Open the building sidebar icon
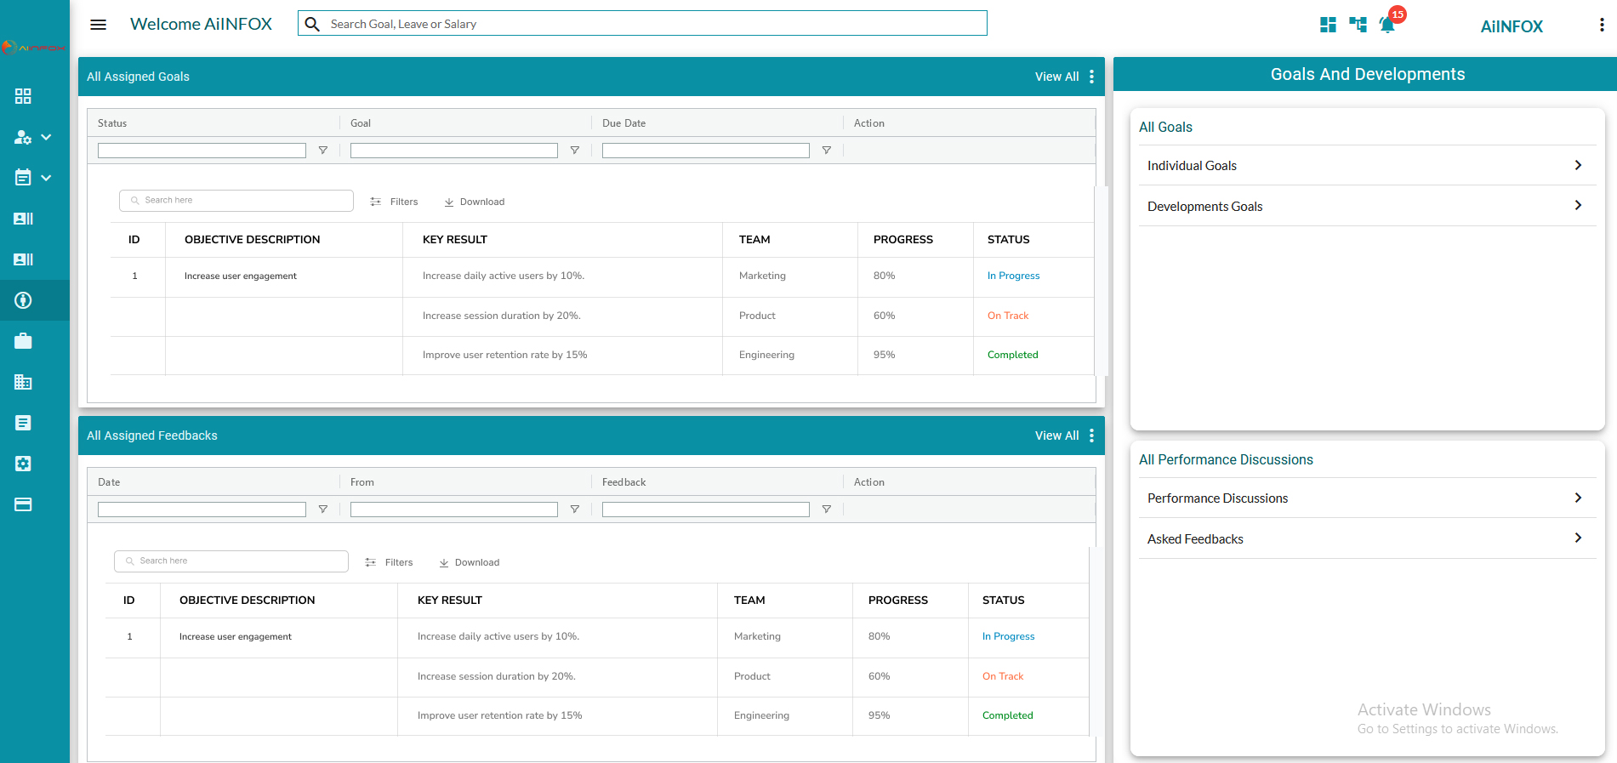The height and width of the screenshot is (763, 1617). (x=23, y=382)
